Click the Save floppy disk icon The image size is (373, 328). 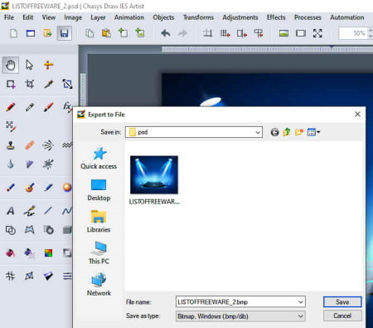pos(65,33)
